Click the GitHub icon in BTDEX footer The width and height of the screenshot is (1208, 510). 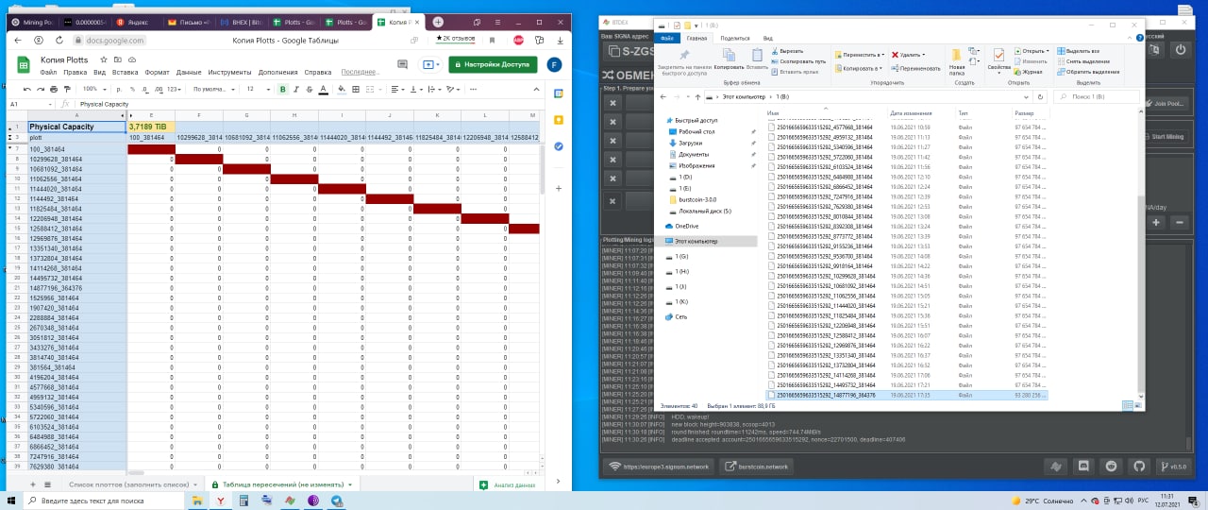click(x=1139, y=466)
